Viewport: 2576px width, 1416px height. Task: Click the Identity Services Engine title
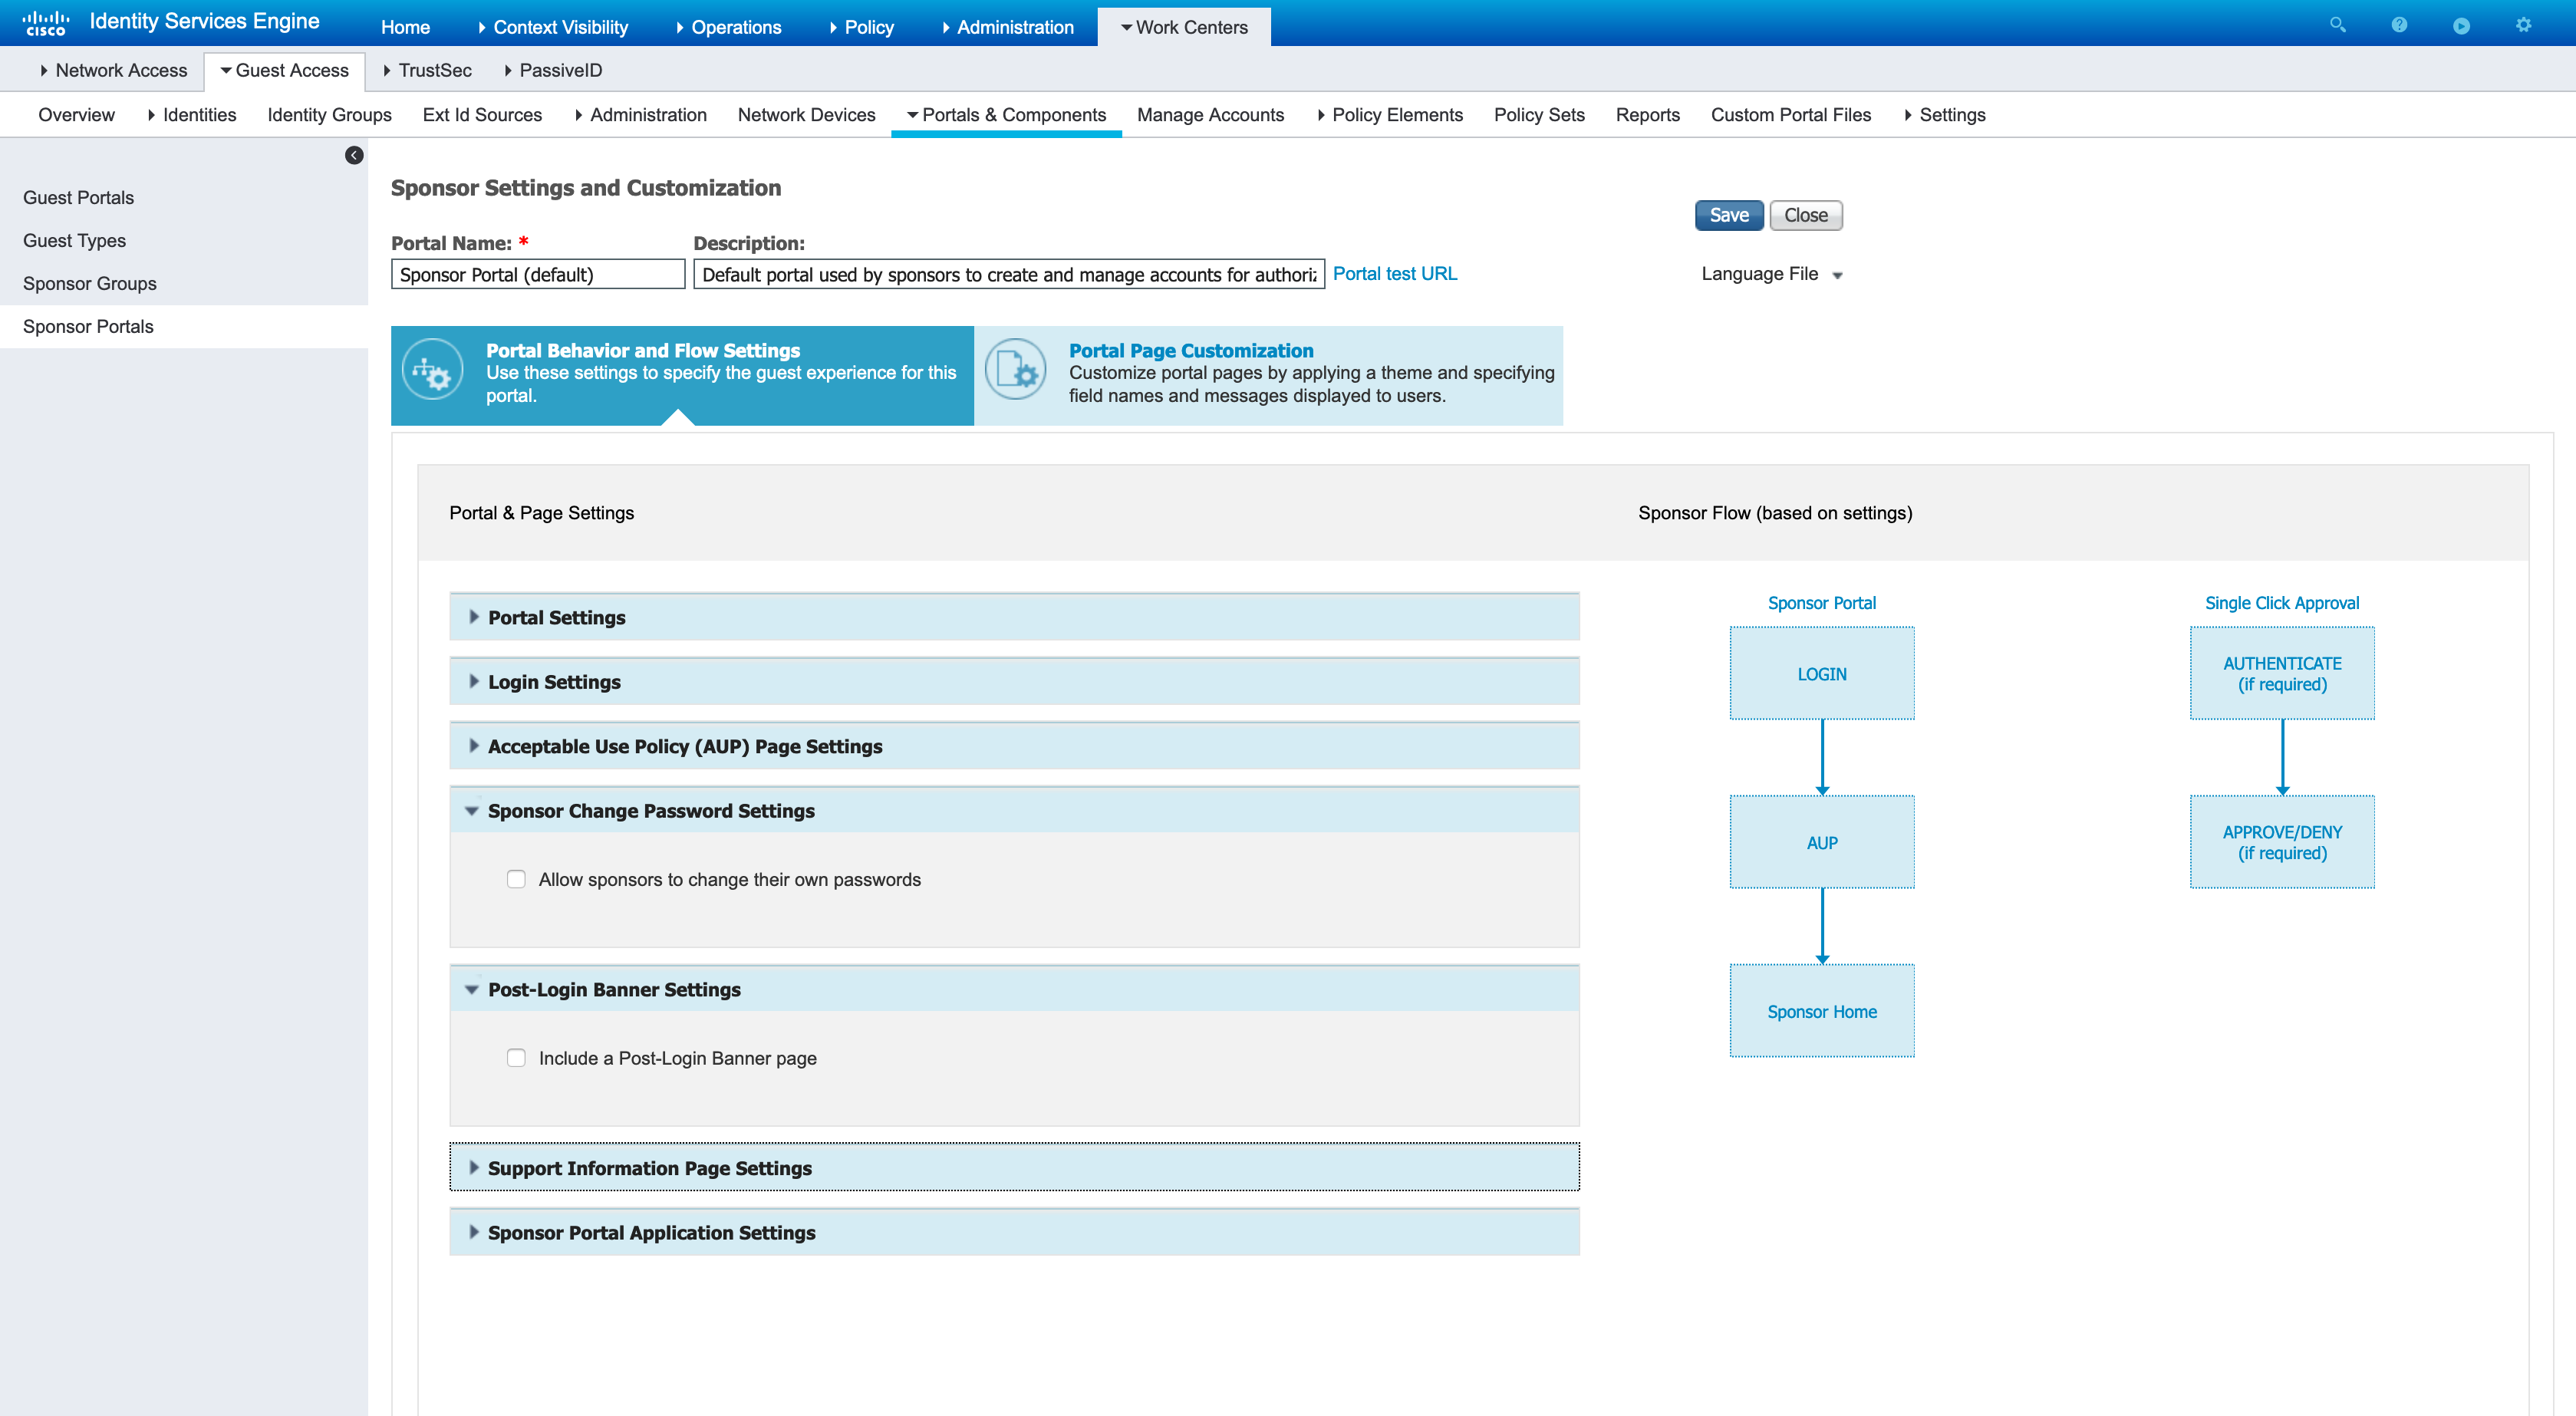coord(204,21)
